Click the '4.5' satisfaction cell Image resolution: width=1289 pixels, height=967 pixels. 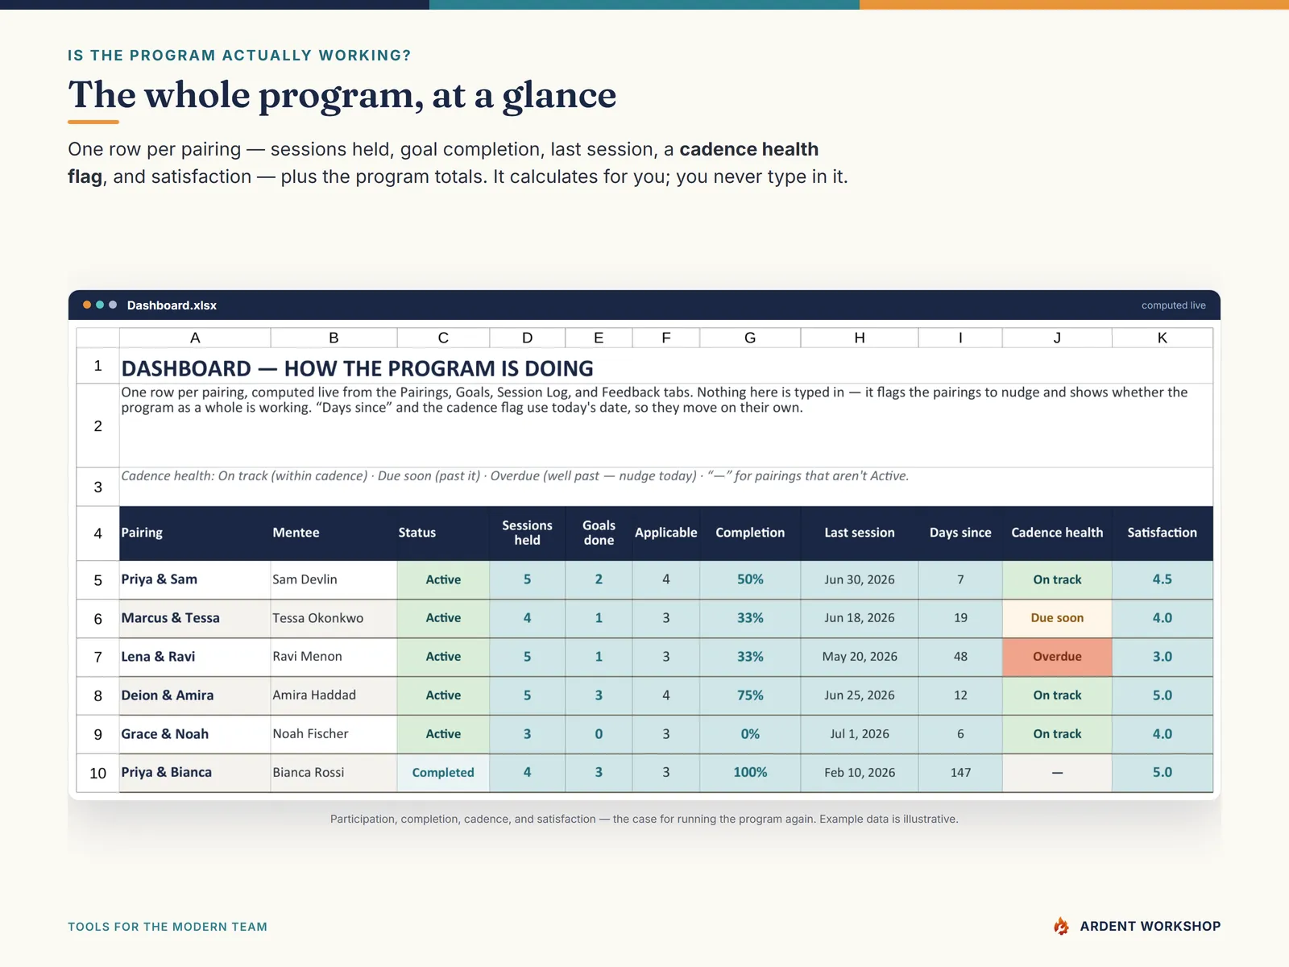point(1162,579)
